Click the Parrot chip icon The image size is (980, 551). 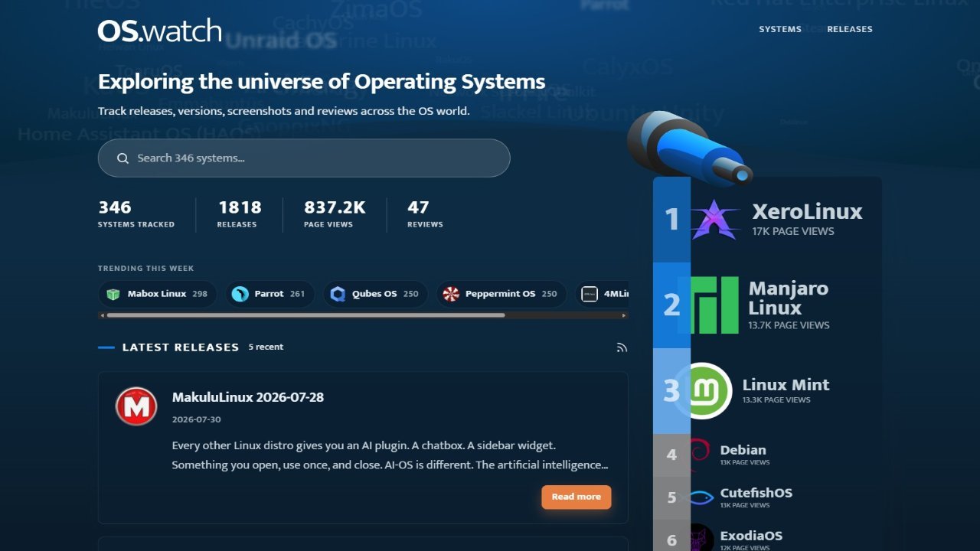pos(240,294)
